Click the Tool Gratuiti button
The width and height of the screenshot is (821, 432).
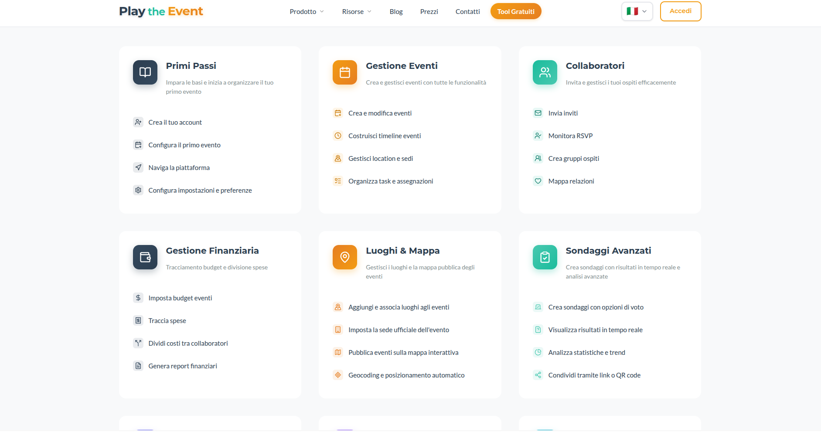(x=516, y=11)
